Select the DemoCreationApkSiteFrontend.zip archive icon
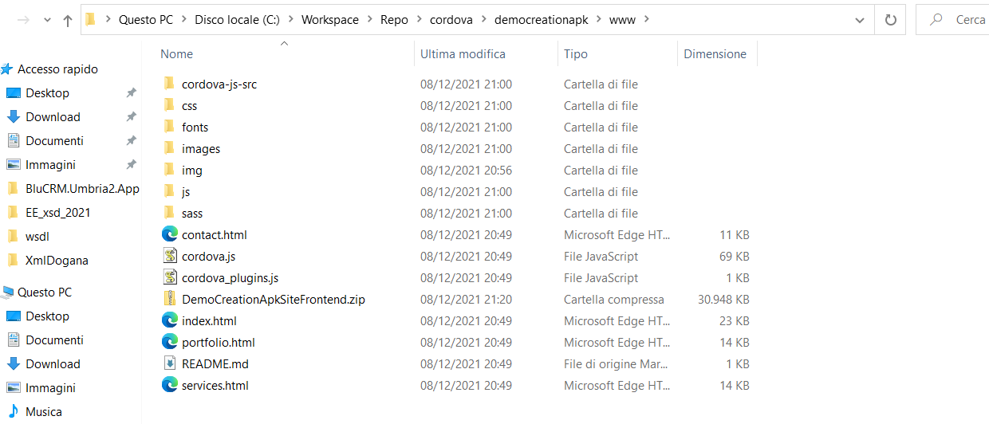Image resolution: width=989 pixels, height=424 pixels. point(169,299)
